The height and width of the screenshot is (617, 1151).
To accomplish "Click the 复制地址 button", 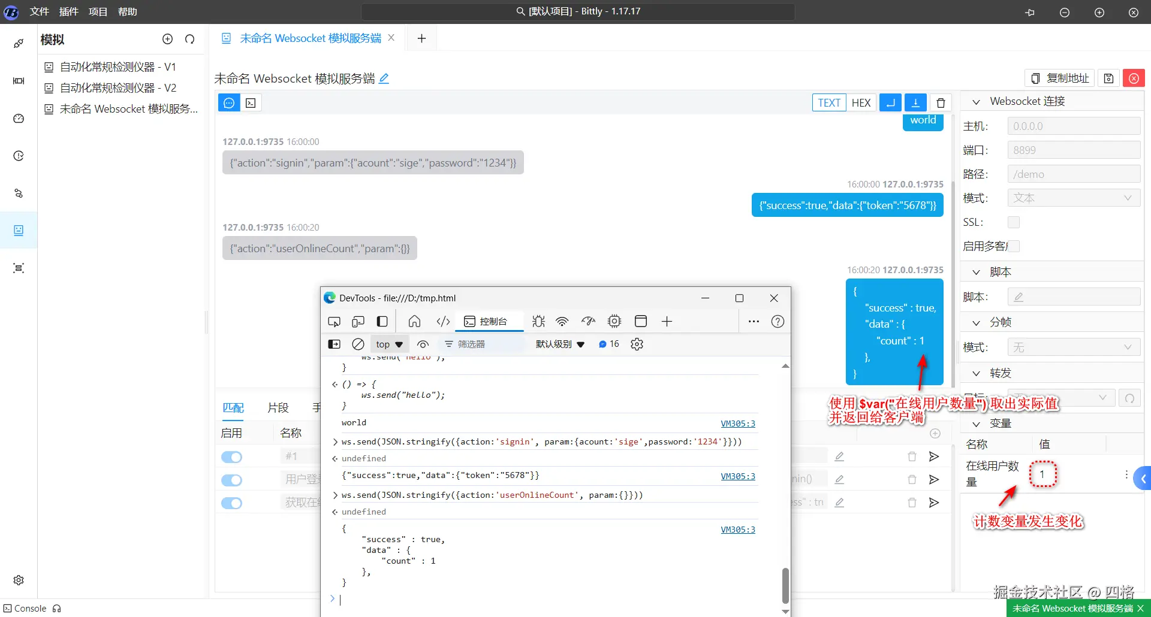I will click(1060, 78).
